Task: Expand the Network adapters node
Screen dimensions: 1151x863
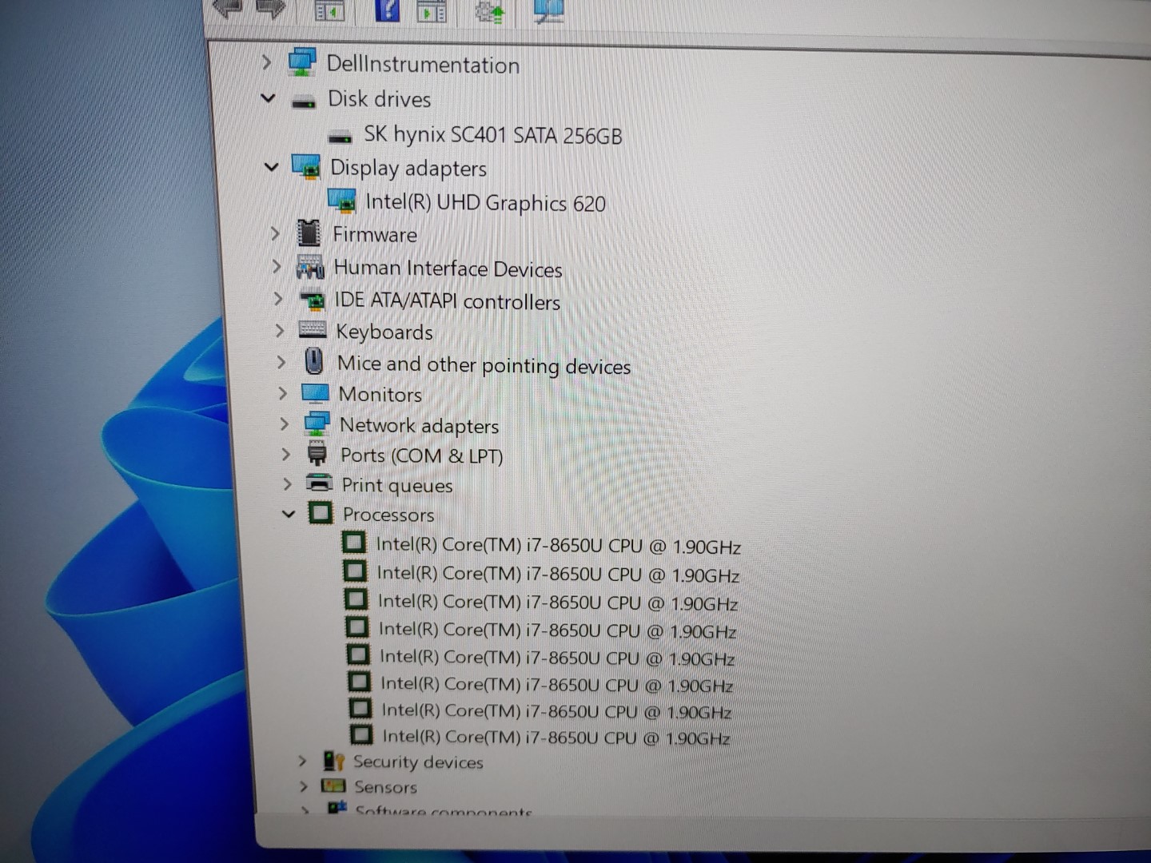Action: click(284, 424)
